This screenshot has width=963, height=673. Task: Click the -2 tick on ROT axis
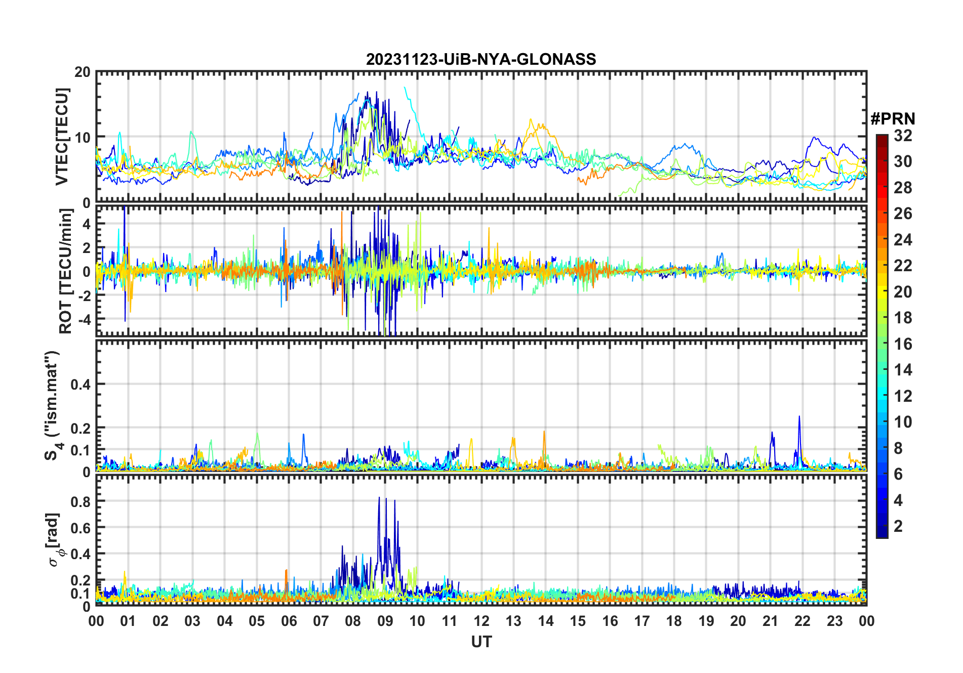tap(85, 296)
